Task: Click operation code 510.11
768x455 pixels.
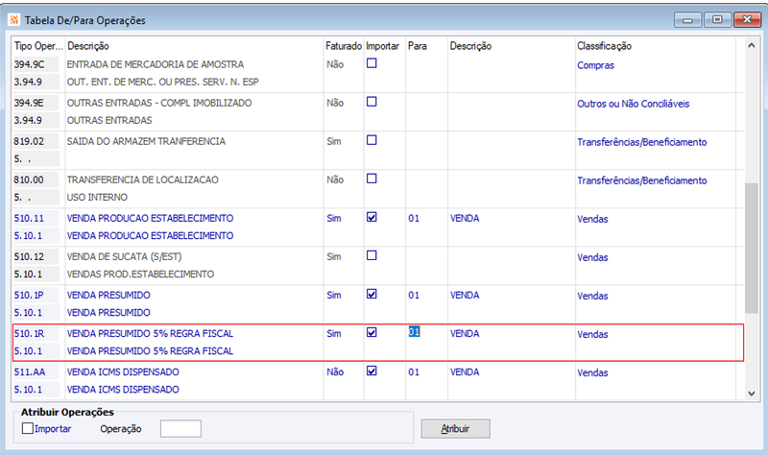Action: pos(29,219)
